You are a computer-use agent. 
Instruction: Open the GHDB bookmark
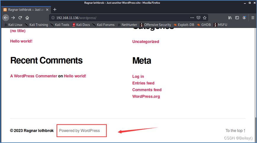[x=204, y=25]
